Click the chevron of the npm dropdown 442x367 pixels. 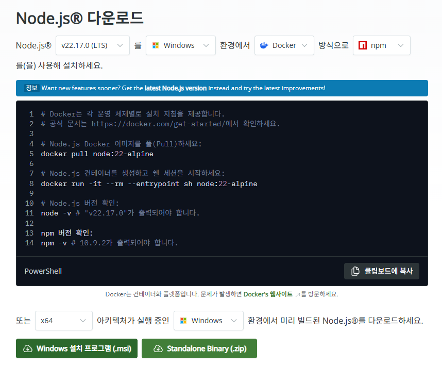pyautogui.click(x=401, y=45)
